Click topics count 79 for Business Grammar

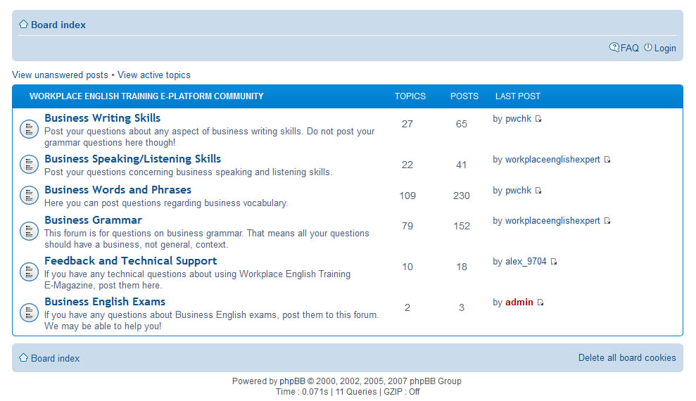(x=407, y=227)
